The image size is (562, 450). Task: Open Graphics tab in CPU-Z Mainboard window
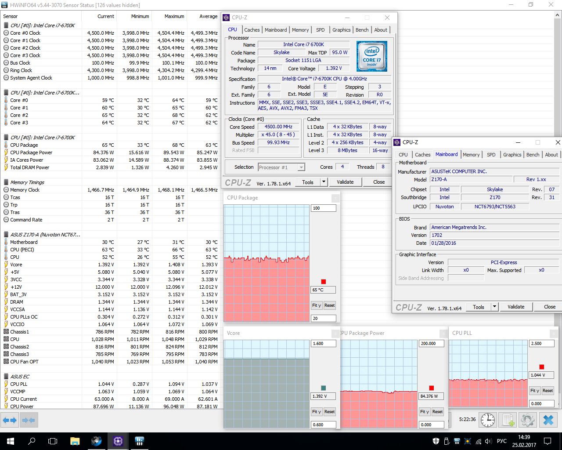pos(512,155)
